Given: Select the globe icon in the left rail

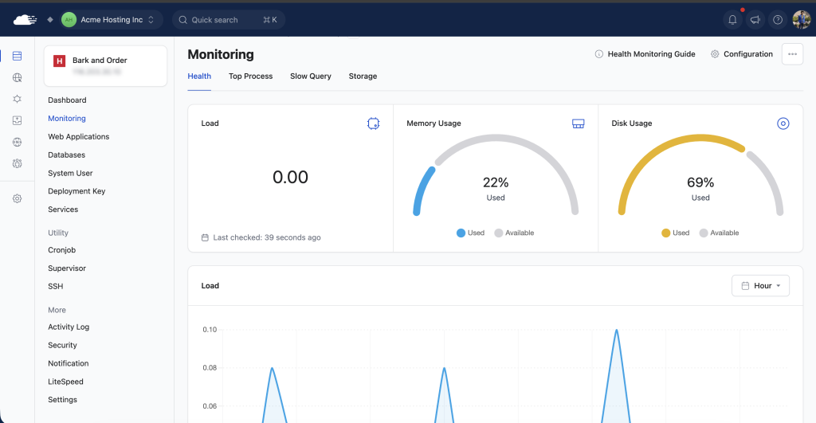Looking at the screenshot, I should coord(18,77).
